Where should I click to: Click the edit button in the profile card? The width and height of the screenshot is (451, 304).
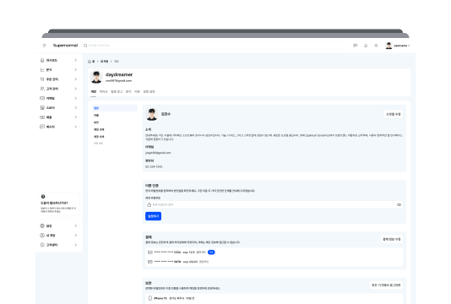pyautogui.click(x=394, y=114)
